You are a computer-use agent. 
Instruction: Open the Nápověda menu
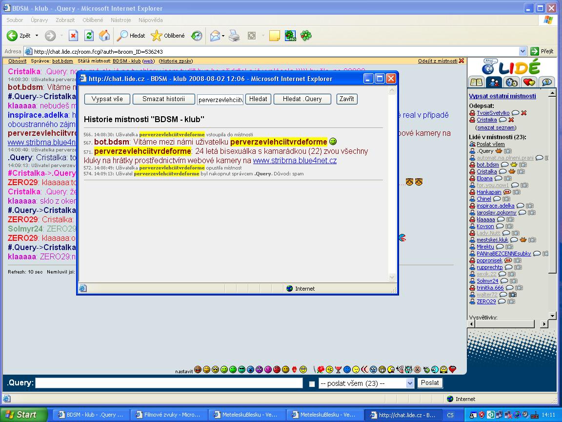(151, 20)
